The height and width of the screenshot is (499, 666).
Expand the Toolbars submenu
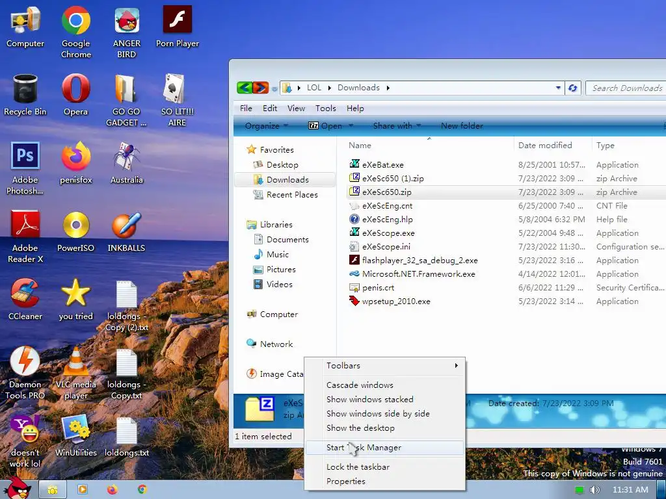click(x=385, y=365)
